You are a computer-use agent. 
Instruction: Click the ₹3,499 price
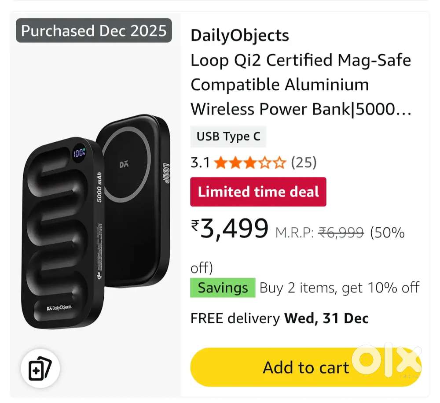tap(230, 228)
